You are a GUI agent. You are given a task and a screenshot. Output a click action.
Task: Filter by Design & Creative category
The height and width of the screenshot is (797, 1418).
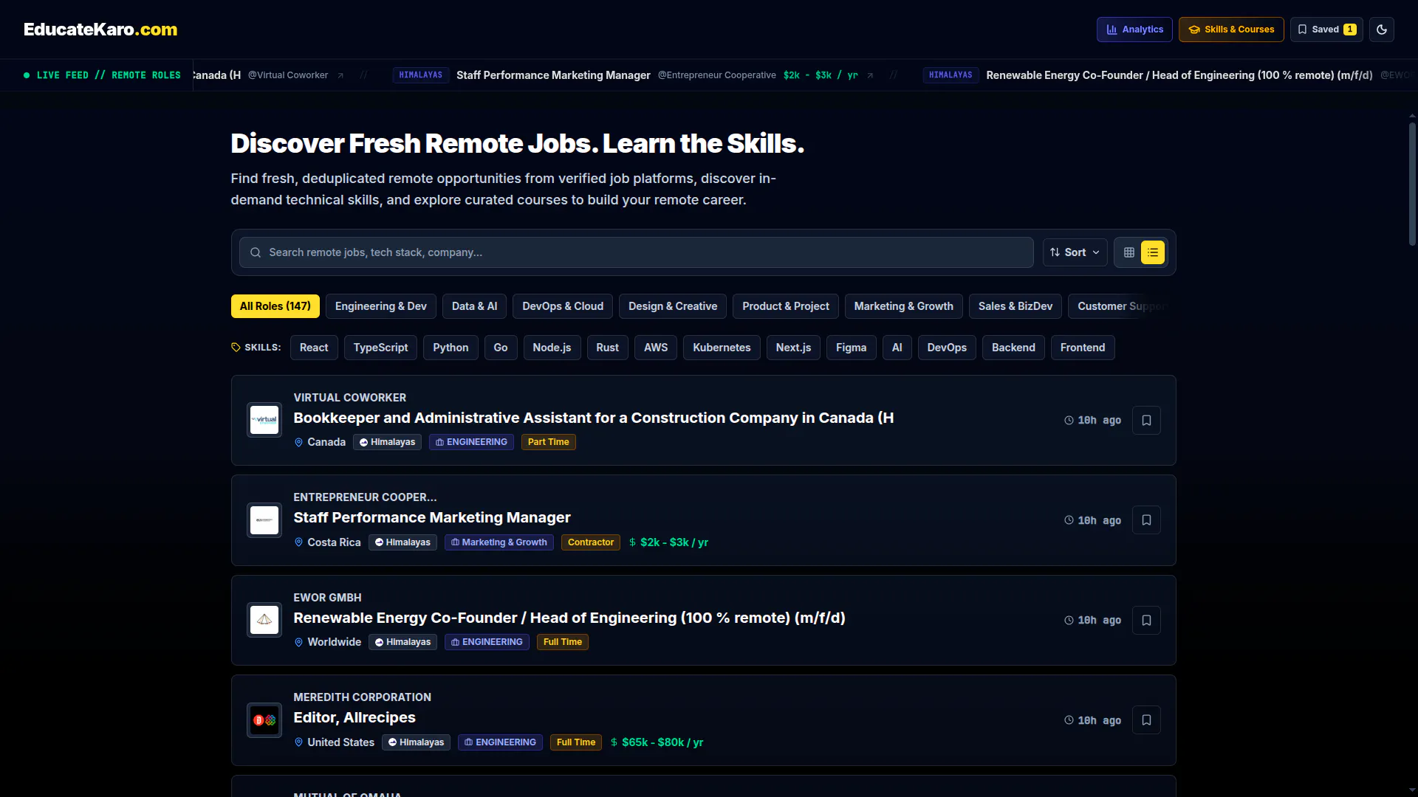(x=673, y=306)
